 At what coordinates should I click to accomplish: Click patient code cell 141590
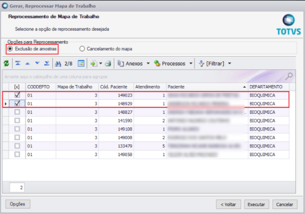(116, 121)
